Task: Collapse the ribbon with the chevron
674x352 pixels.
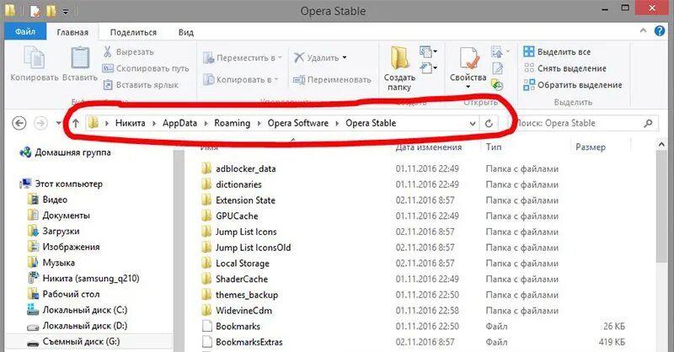Action: coord(643,30)
